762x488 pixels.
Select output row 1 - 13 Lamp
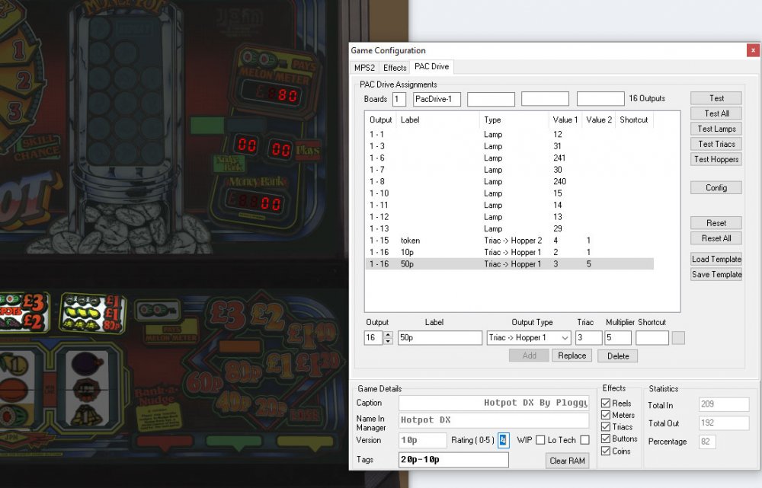pos(509,228)
